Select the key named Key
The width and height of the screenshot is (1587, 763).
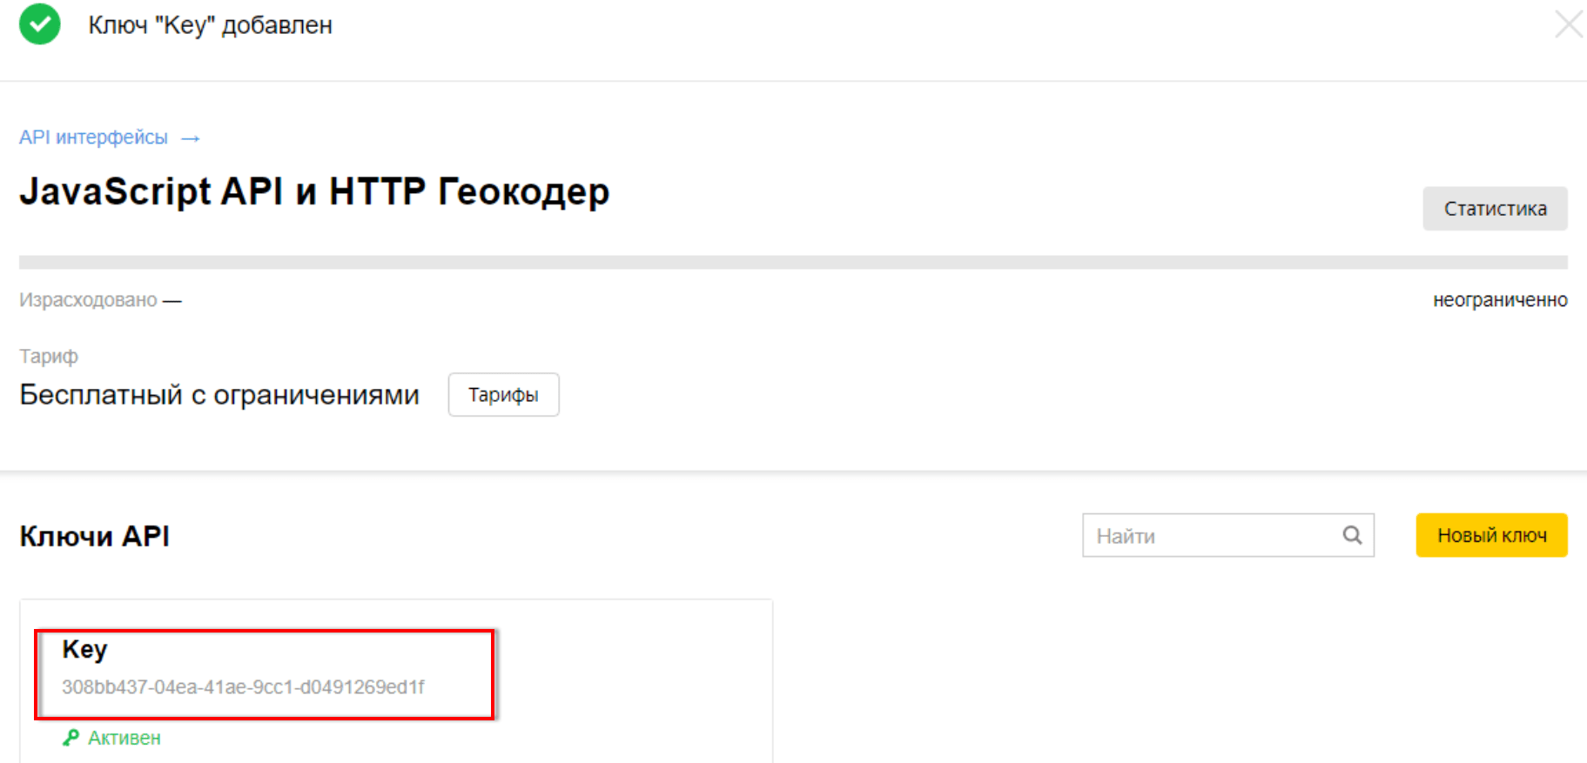pos(84,650)
